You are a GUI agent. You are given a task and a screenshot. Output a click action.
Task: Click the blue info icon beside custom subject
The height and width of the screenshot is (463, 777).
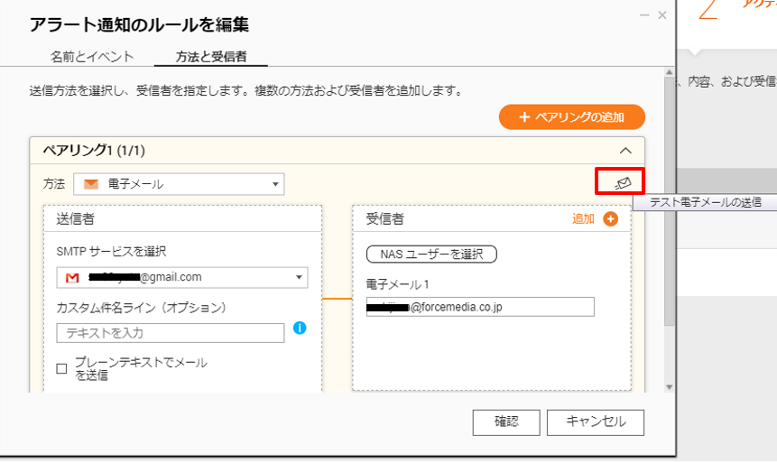[x=300, y=328]
